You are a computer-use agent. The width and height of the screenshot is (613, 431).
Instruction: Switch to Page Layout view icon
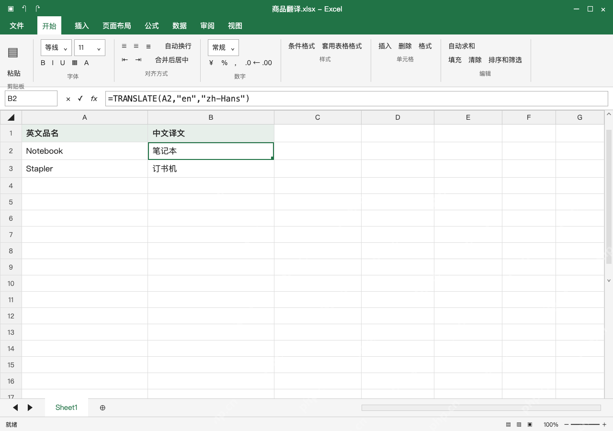click(519, 424)
